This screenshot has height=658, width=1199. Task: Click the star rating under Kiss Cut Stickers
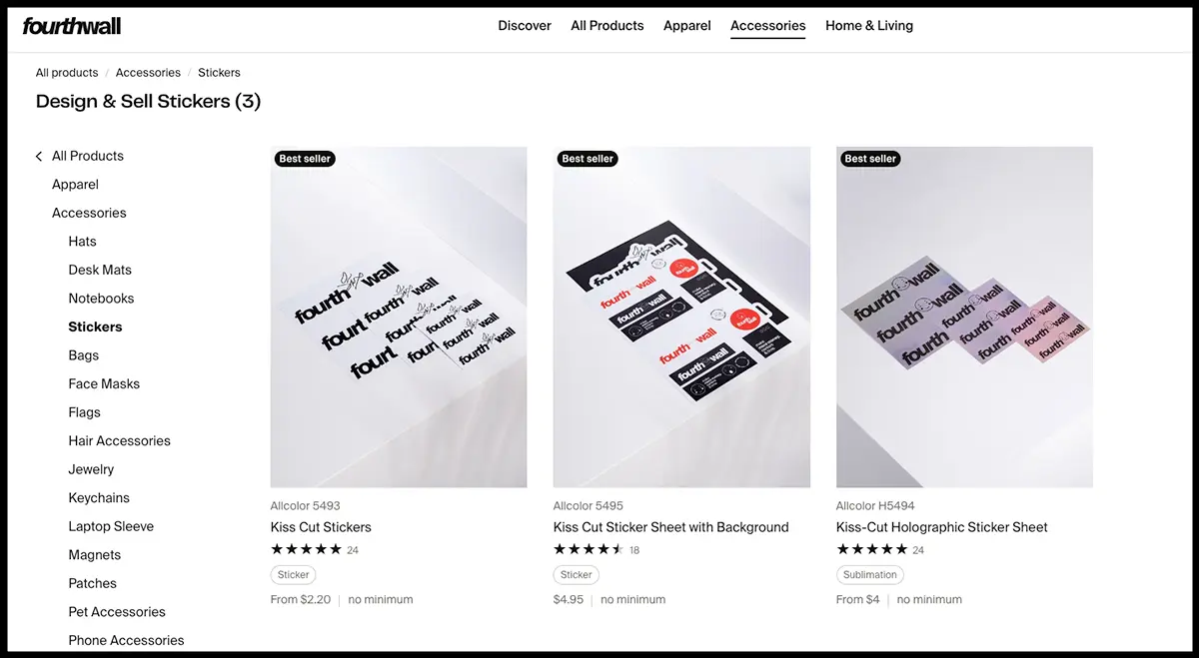pyautogui.click(x=307, y=549)
